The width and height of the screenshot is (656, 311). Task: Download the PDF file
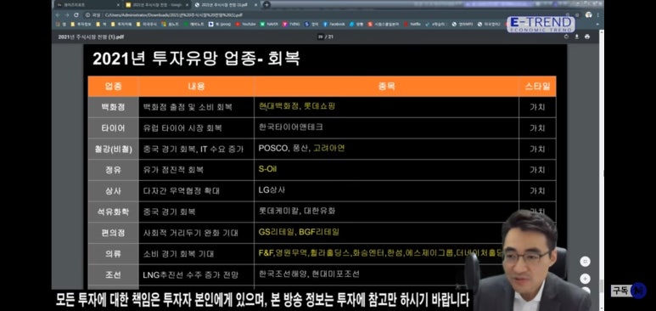click(577, 37)
